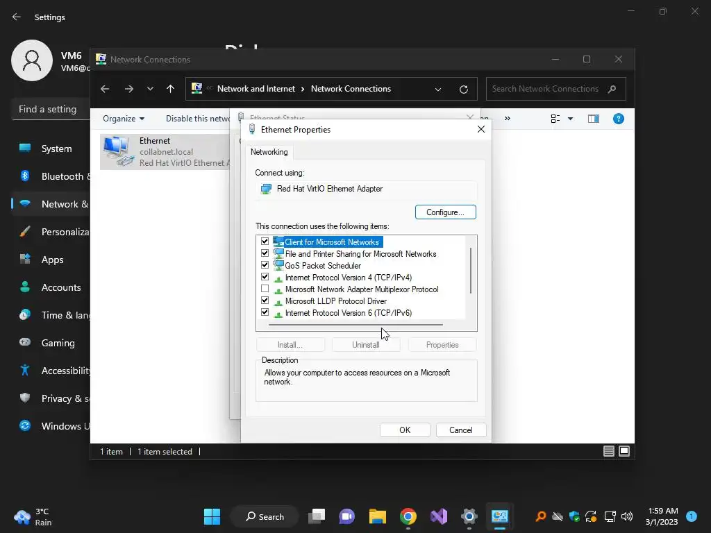Open Accounts in Settings sidebar
The image size is (711, 533).
tap(51, 287)
